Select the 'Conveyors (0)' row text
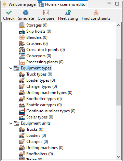This screenshot has width=123, height=161. click(x=39, y=56)
